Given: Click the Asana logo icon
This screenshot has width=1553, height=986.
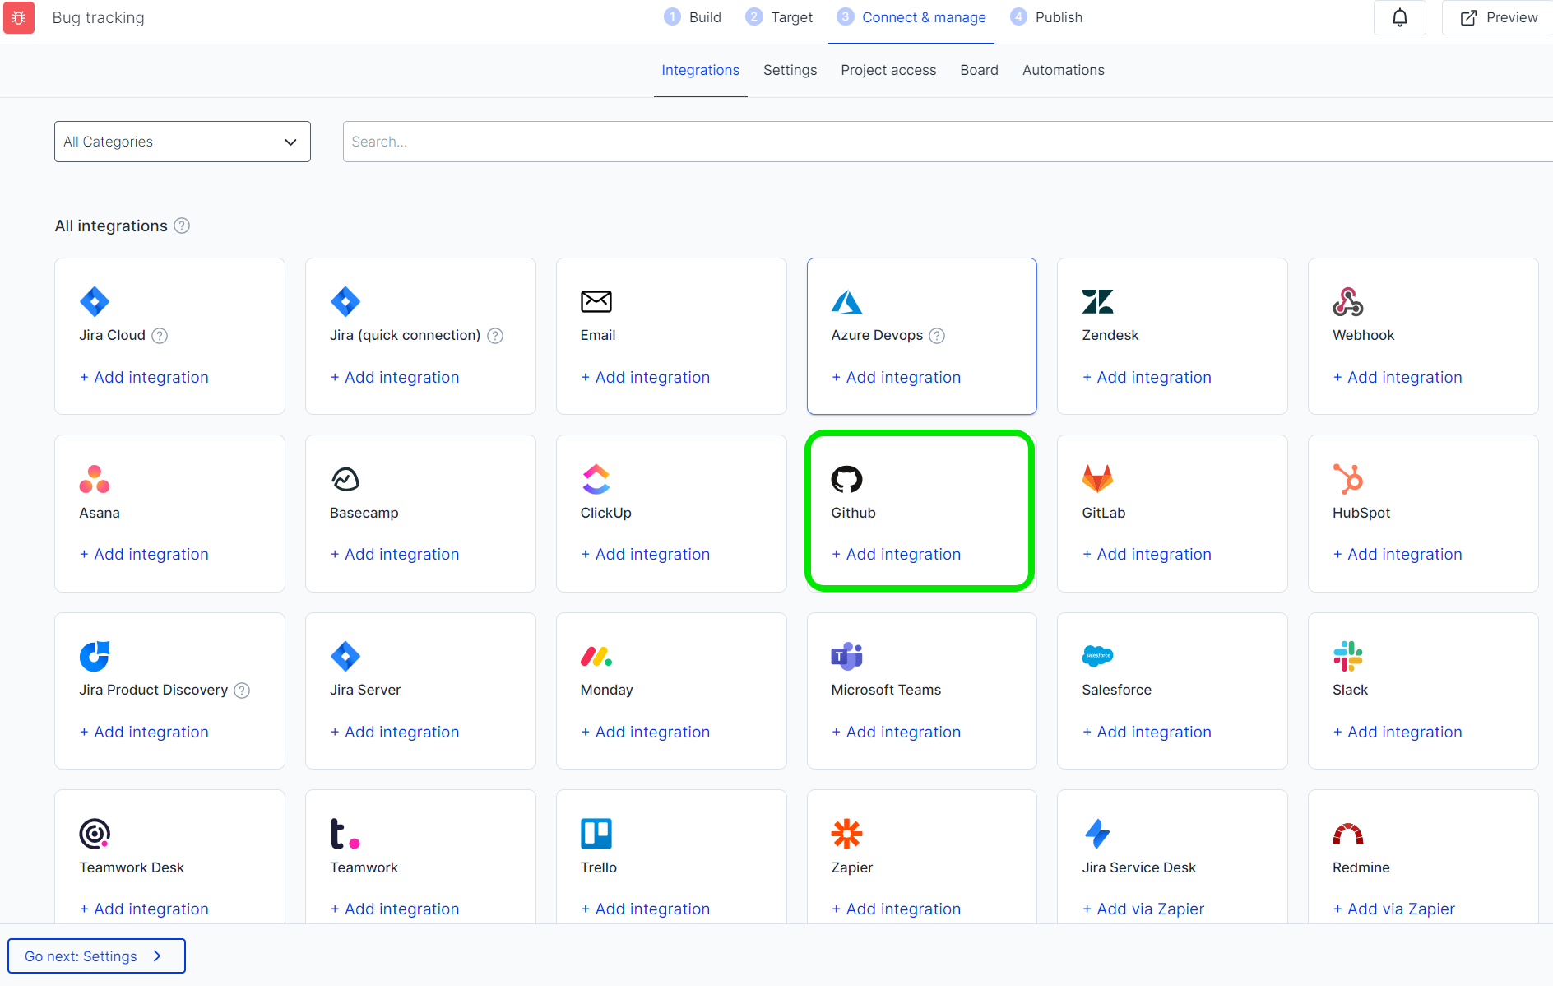Looking at the screenshot, I should 95,479.
